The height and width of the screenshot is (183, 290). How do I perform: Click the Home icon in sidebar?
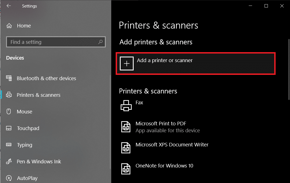9,26
